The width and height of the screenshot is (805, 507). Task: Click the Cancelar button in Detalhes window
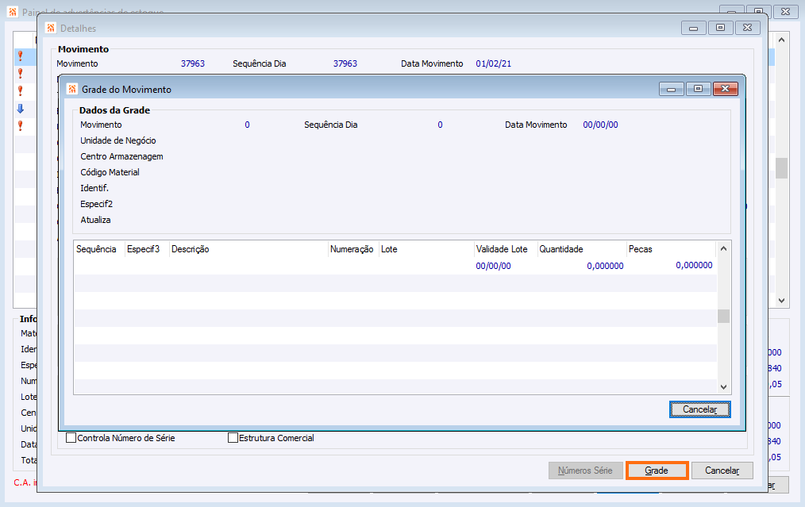[x=722, y=471]
